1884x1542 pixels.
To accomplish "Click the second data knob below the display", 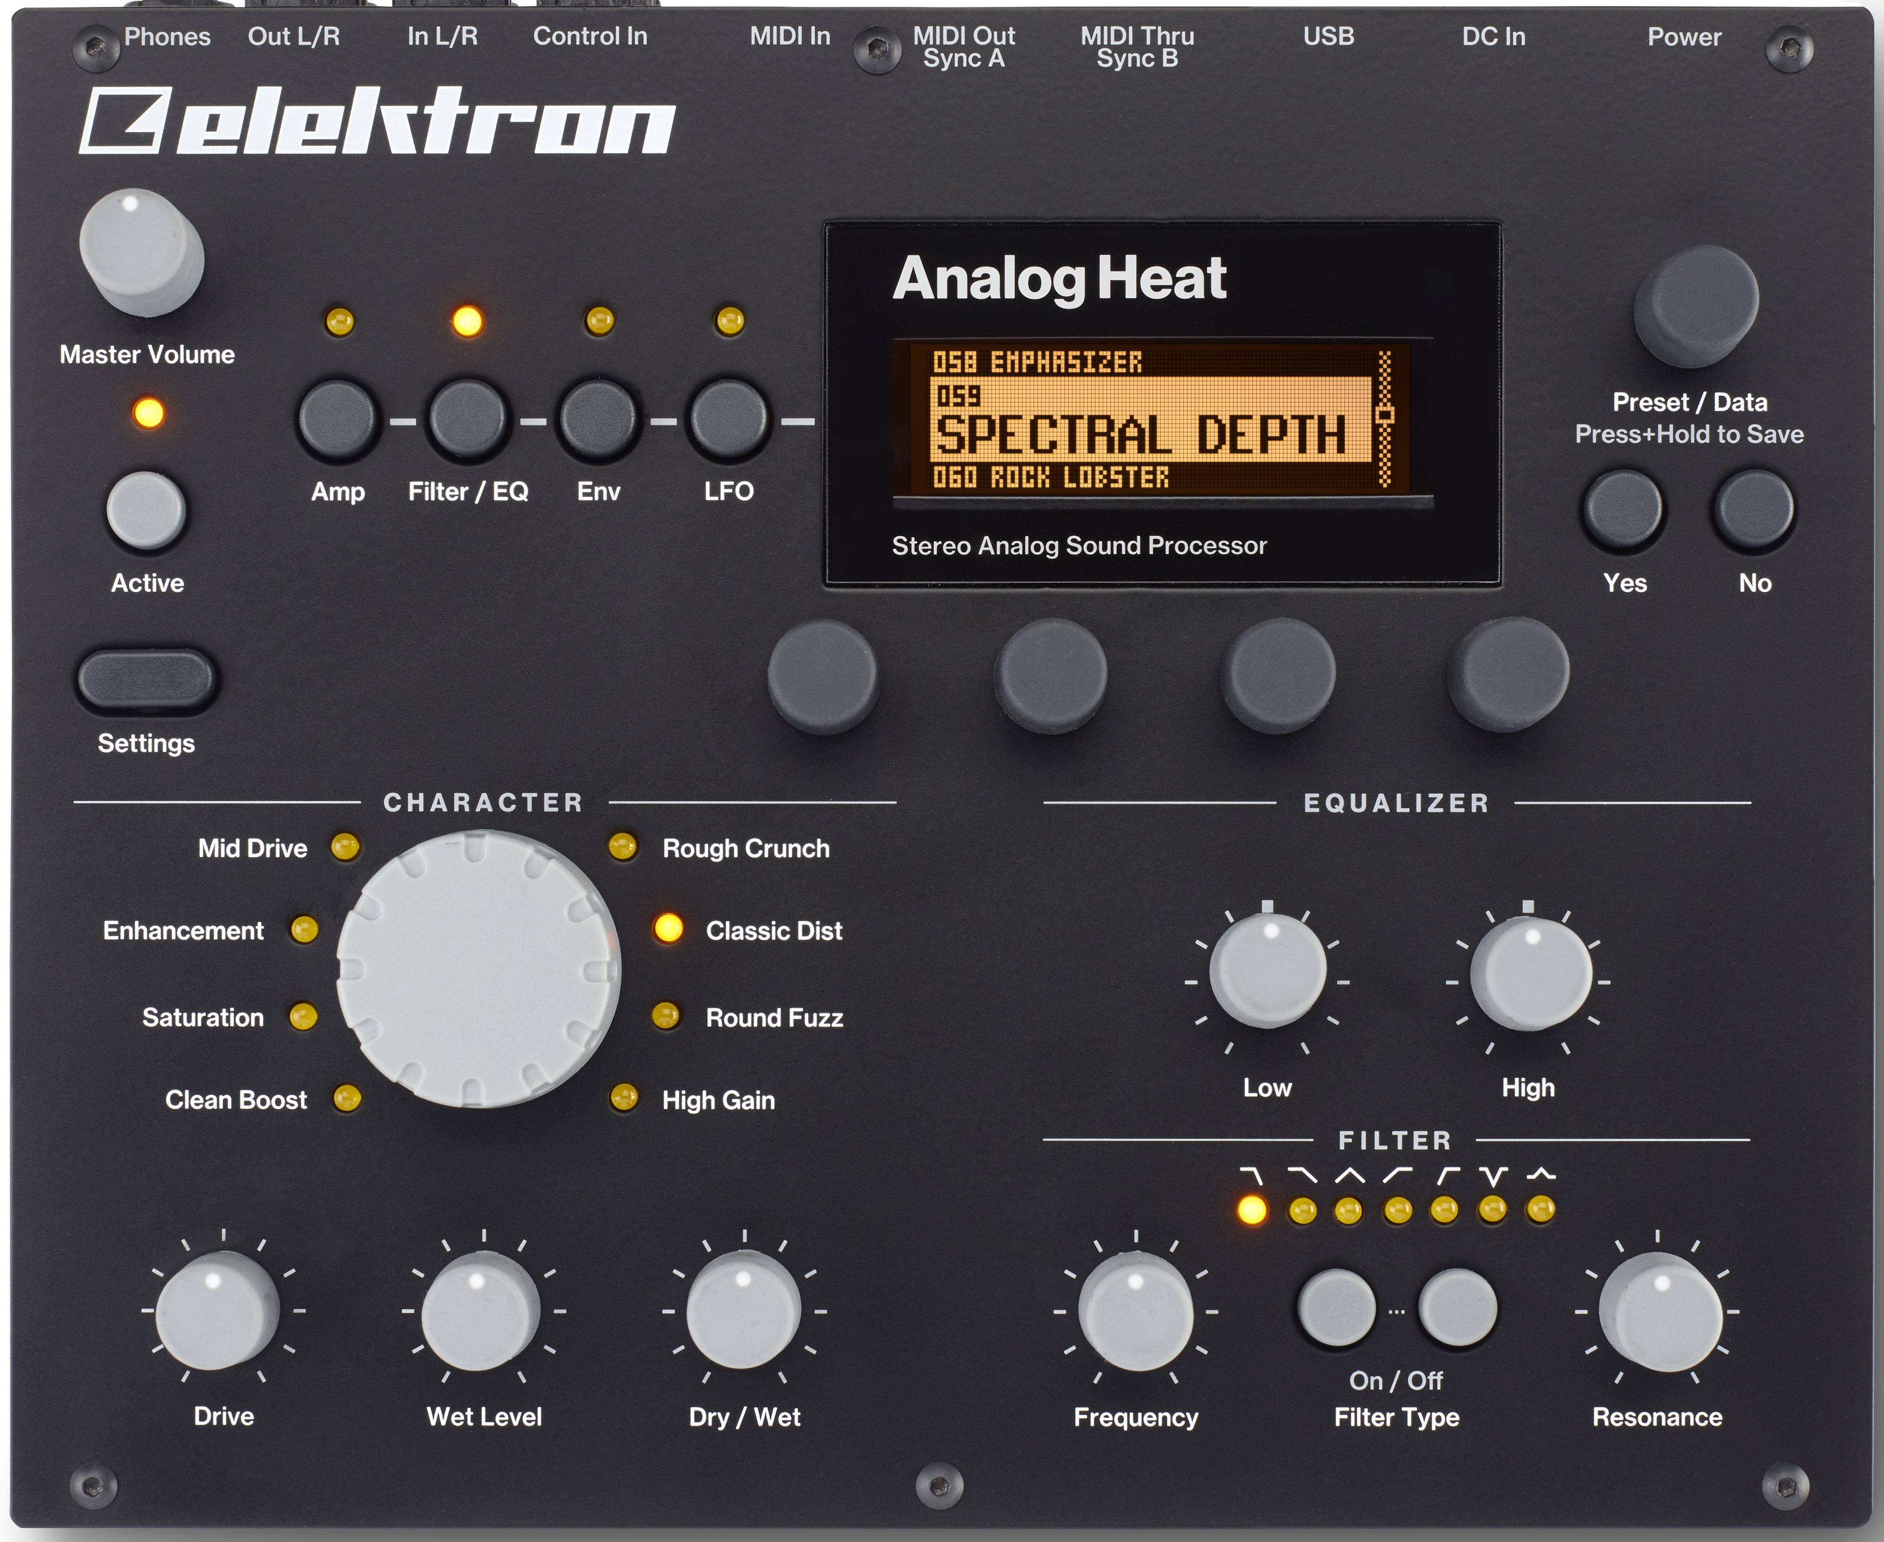I will tap(1051, 677).
